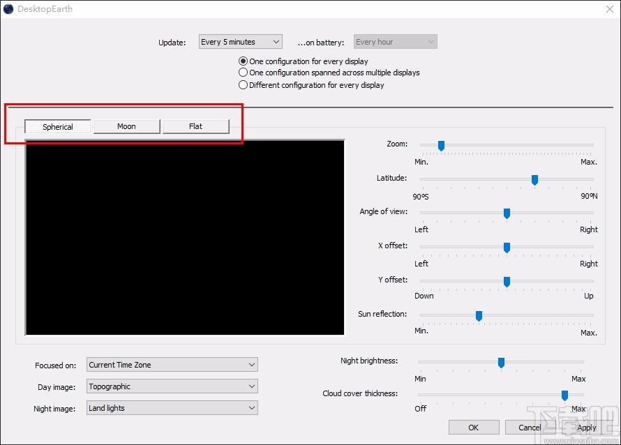This screenshot has height=445, width=621.
Task: Click the Night brightness slider handle
Action: point(501,362)
